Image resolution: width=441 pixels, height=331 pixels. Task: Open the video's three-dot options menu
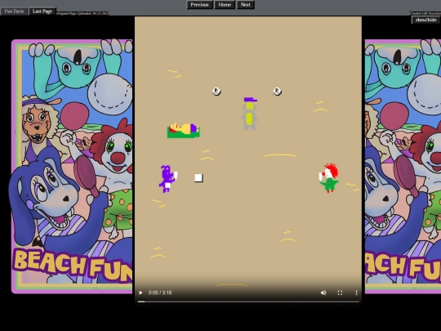pyautogui.click(x=356, y=293)
